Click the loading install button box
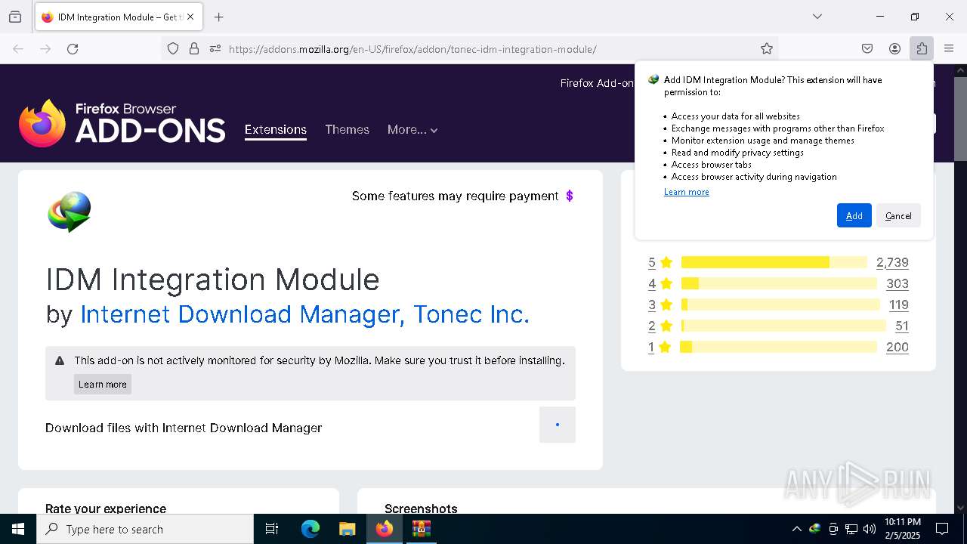The height and width of the screenshot is (544, 967). [558, 425]
